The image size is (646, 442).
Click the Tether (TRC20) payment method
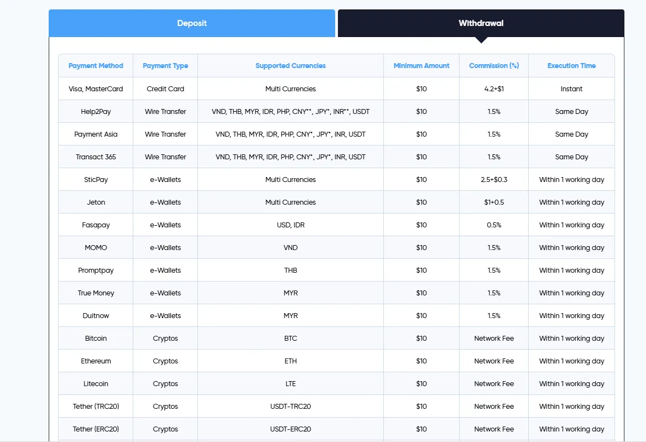coord(96,406)
